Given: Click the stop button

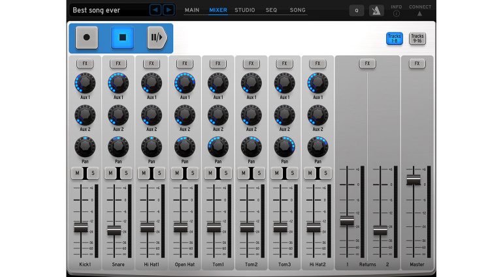Looking at the screenshot, I should [122, 38].
